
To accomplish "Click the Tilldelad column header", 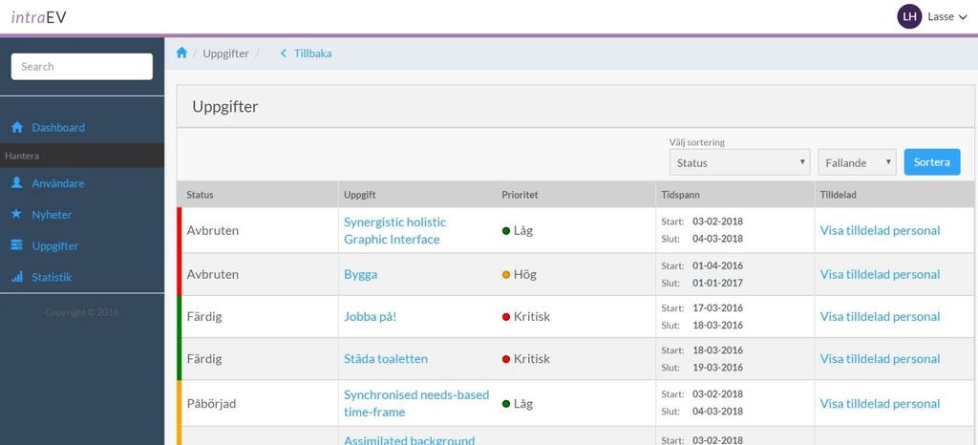I will (x=838, y=195).
